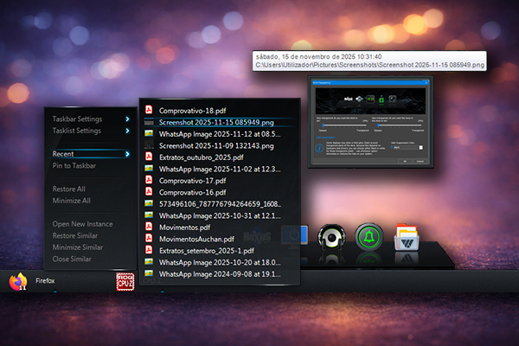Image resolution: width=519 pixels, height=346 pixels.
Task: Launch the stacked folders dock icon
Action: pyautogui.click(x=407, y=237)
